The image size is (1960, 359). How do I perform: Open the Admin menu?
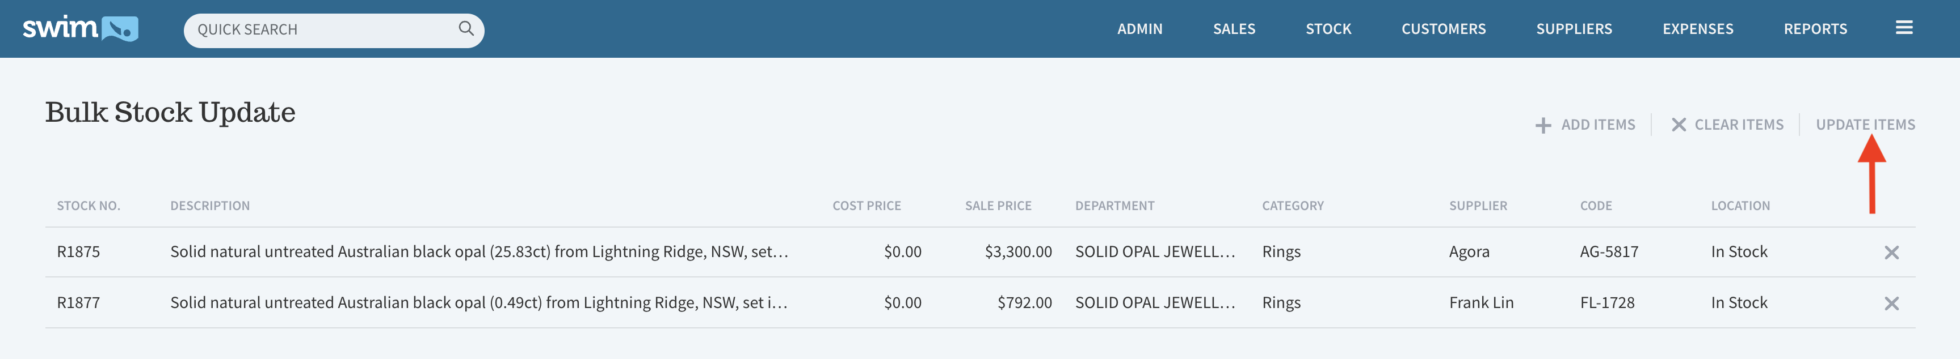pyautogui.click(x=1139, y=29)
